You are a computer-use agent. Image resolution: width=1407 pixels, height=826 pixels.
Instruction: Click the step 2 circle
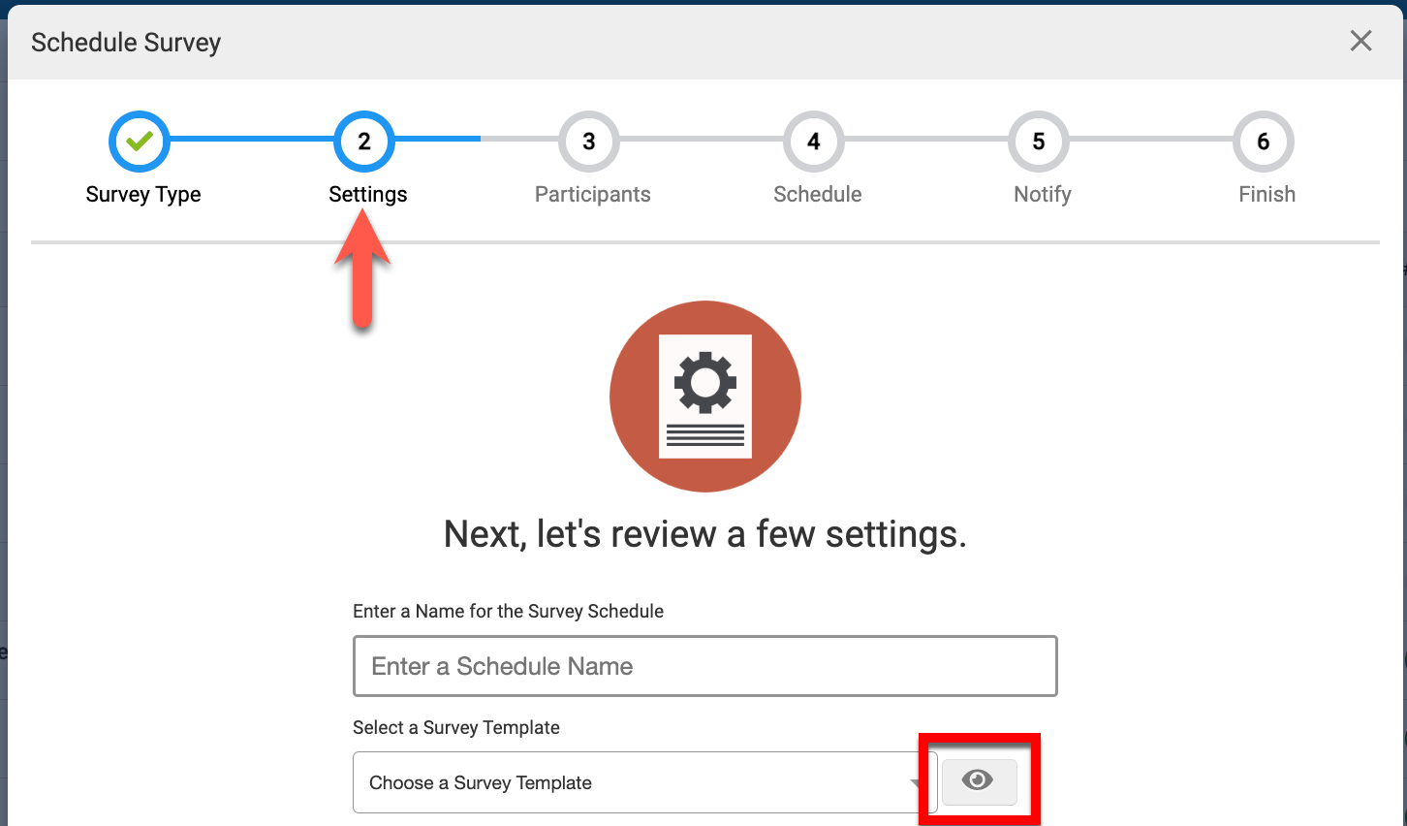pyautogui.click(x=364, y=142)
